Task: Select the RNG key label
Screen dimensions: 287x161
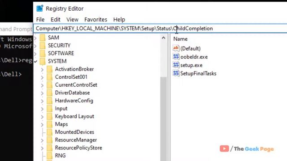Action: tap(61, 155)
